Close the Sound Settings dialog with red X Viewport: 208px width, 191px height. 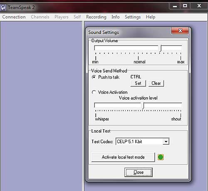180,31
